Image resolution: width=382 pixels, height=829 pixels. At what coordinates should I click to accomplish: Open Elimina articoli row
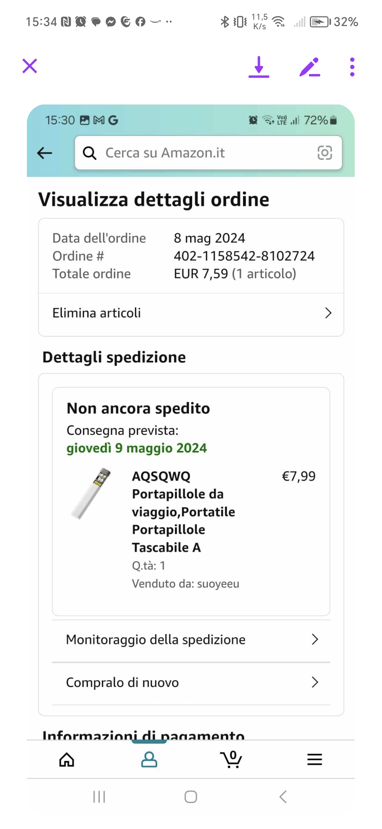[x=191, y=313]
